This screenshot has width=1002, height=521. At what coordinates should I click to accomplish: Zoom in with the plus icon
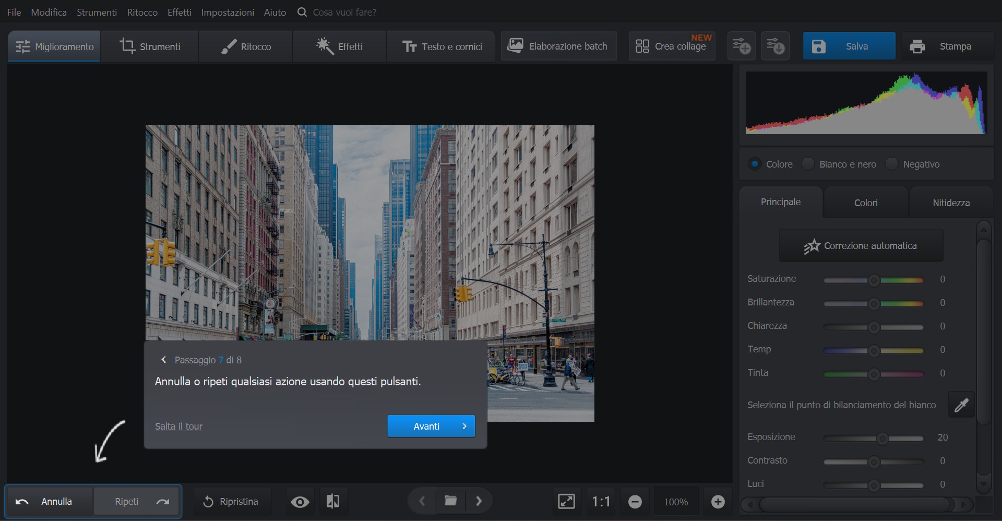pyautogui.click(x=718, y=502)
